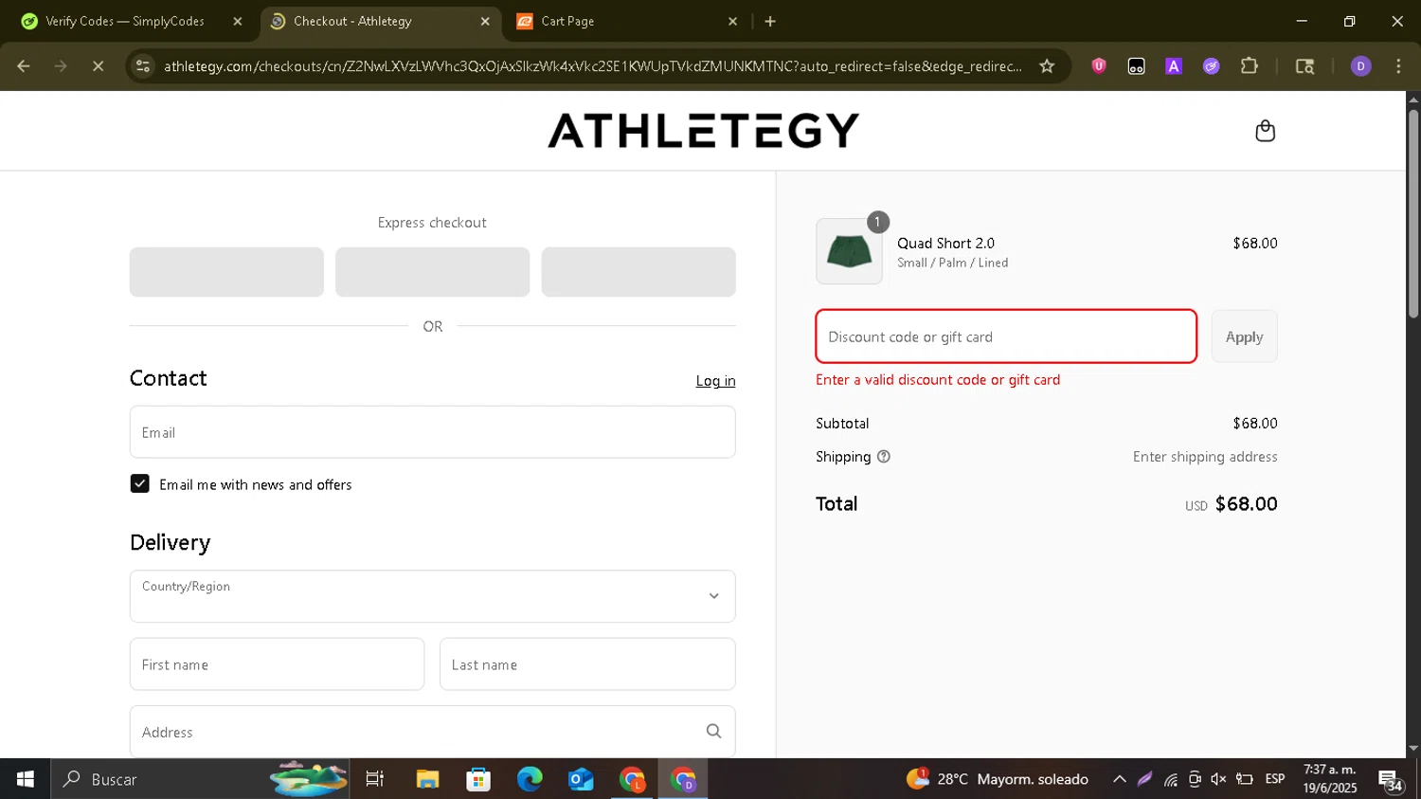Click the First name field

click(x=277, y=664)
